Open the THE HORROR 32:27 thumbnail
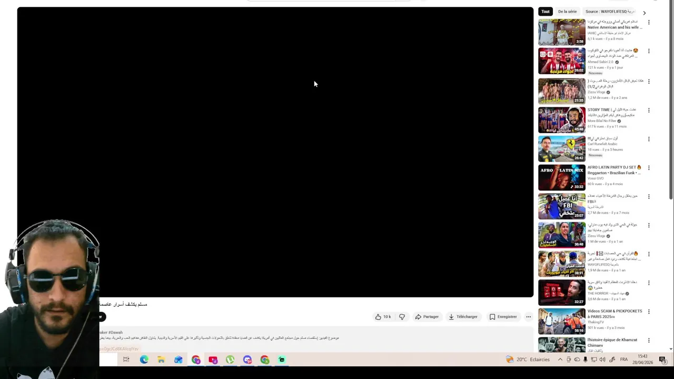 (x=561, y=292)
